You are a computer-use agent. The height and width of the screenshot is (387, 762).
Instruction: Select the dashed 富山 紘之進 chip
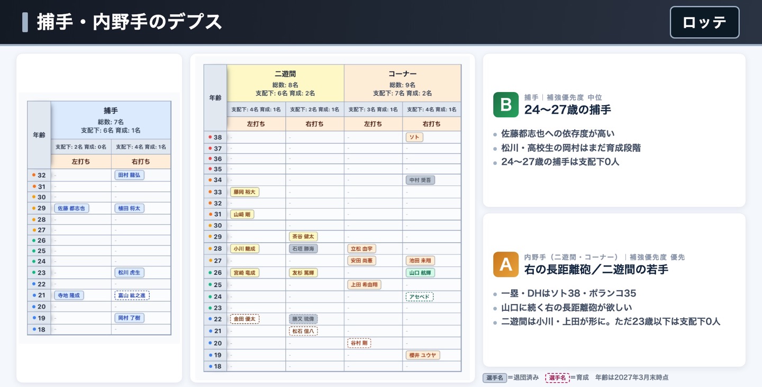click(x=132, y=296)
